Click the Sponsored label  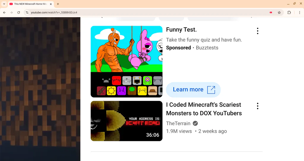(x=178, y=48)
